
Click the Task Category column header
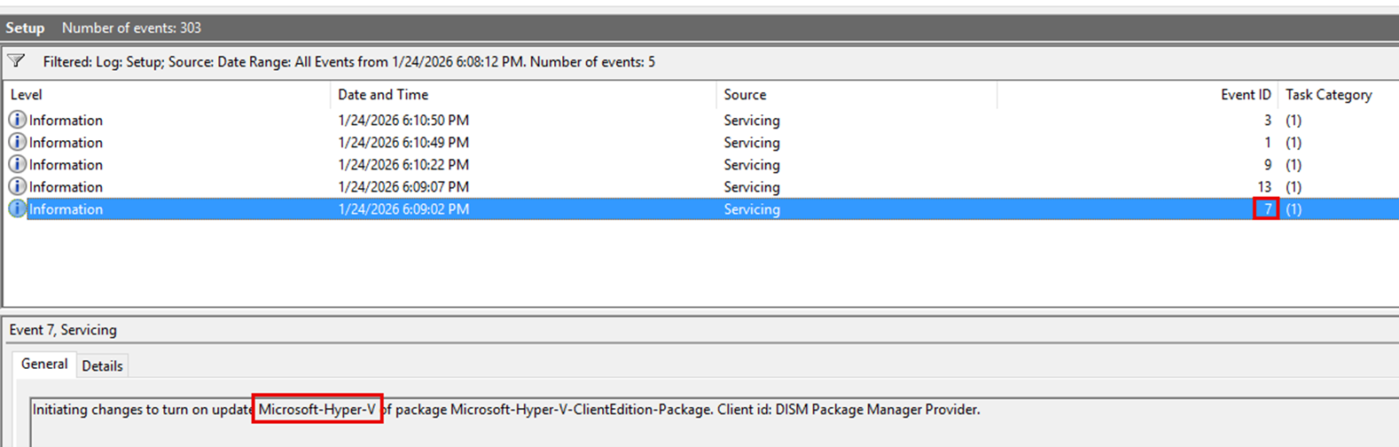click(x=1328, y=95)
